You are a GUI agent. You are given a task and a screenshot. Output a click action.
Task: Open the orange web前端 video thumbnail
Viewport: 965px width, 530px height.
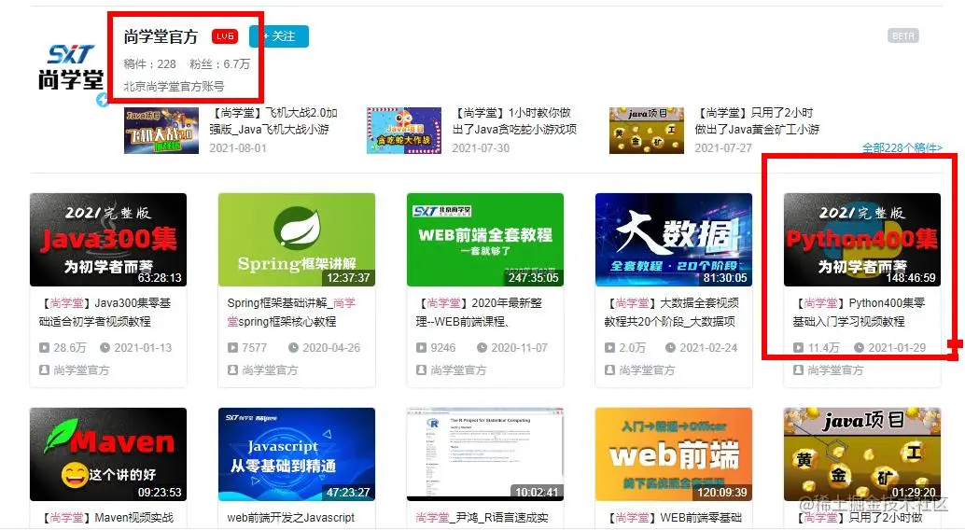pos(674,454)
